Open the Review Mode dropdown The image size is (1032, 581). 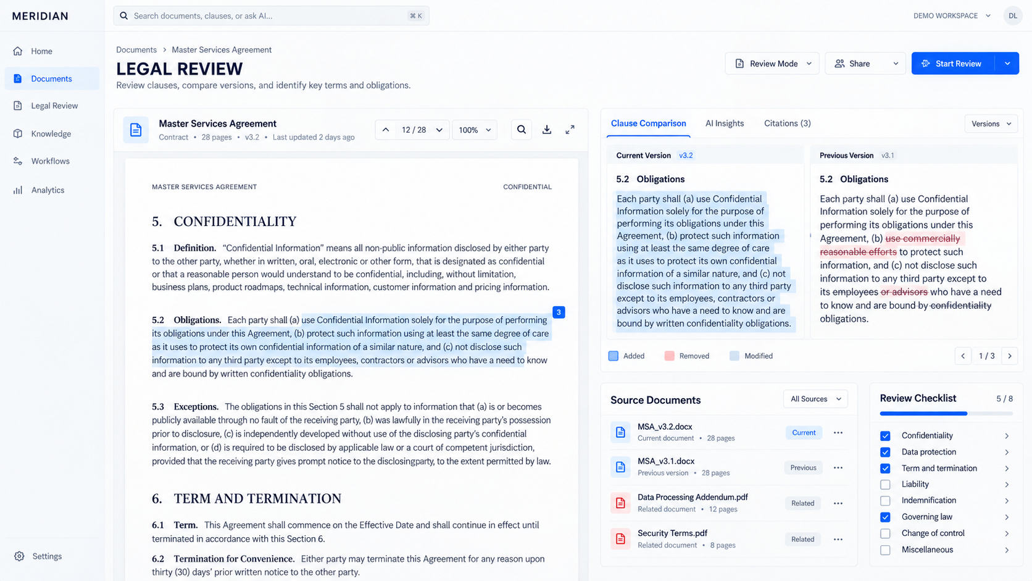click(x=772, y=64)
